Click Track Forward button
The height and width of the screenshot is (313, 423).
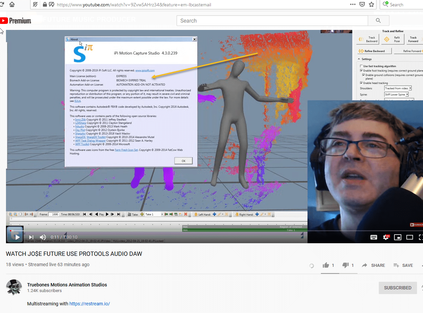pos(415,39)
